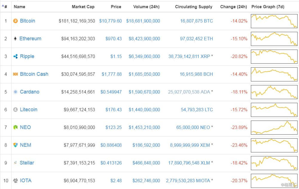The height and width of the screenshot is (189, 299).
Task: Open NEO 7-day price graph
Action: (x=274, y=127)
